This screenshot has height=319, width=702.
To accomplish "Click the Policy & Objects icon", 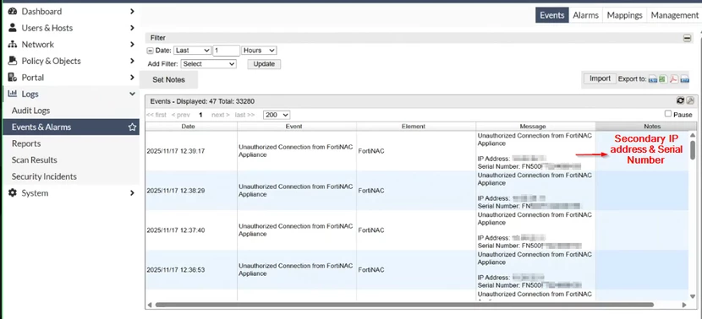I will [x=13, y=61].
